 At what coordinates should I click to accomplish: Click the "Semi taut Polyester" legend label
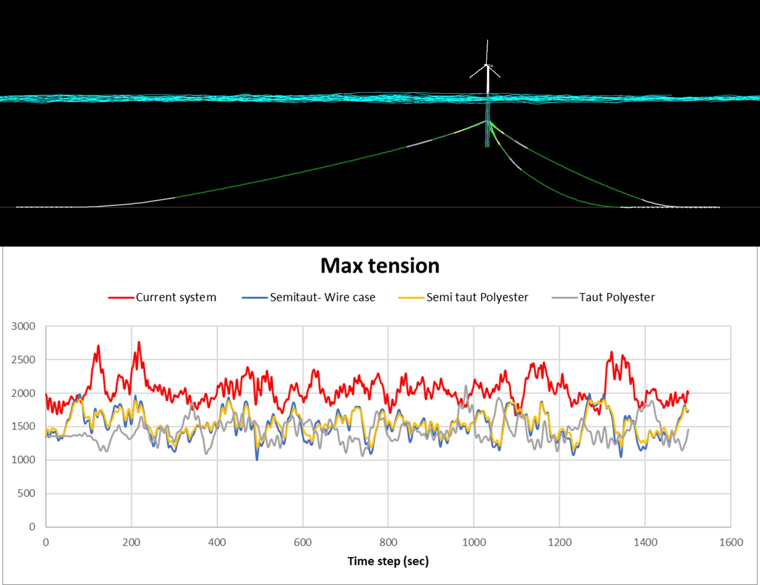477,297
